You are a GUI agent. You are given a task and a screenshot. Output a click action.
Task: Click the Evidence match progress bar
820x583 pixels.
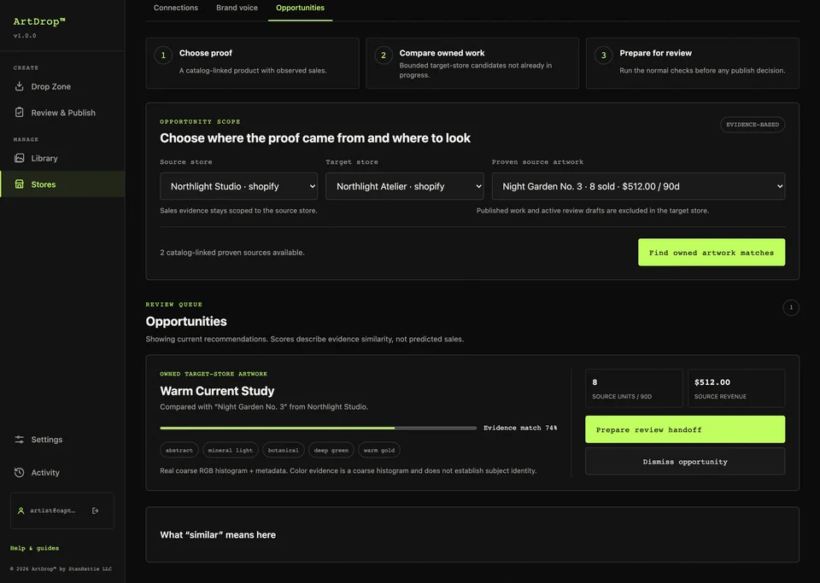318,428
